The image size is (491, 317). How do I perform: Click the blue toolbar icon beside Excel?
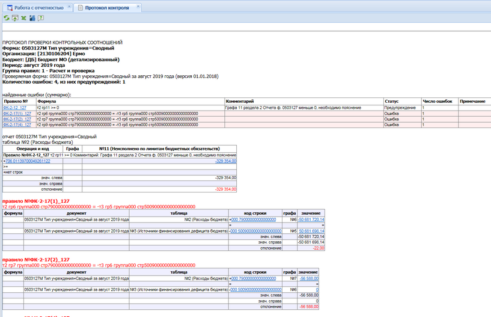pos(32,18)
